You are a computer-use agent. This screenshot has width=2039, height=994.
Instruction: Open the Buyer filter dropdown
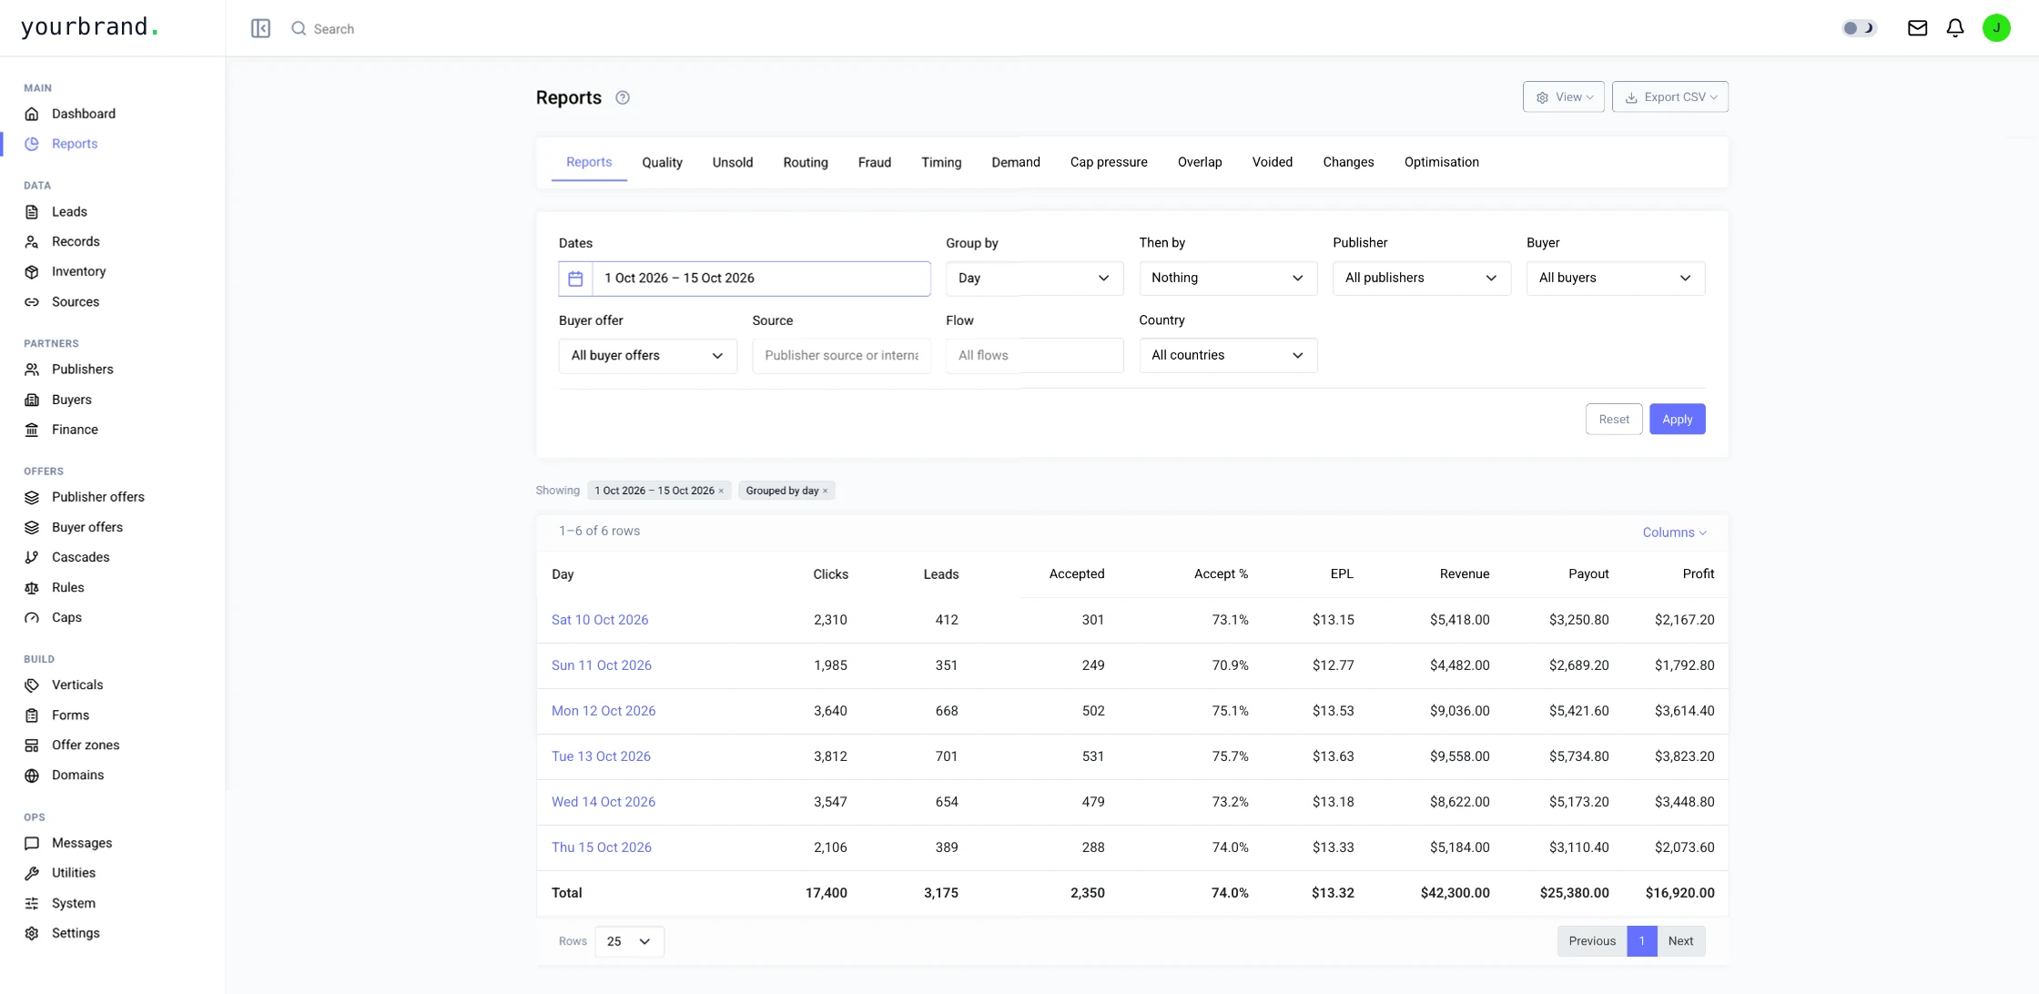pos(1615,279)
